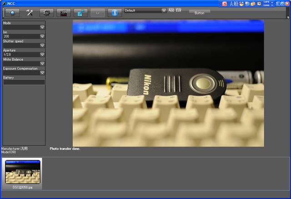The width and height of the screenshot is (291, 199).
Task: Maximize the NCC window
Action: (x=282, y=4)
